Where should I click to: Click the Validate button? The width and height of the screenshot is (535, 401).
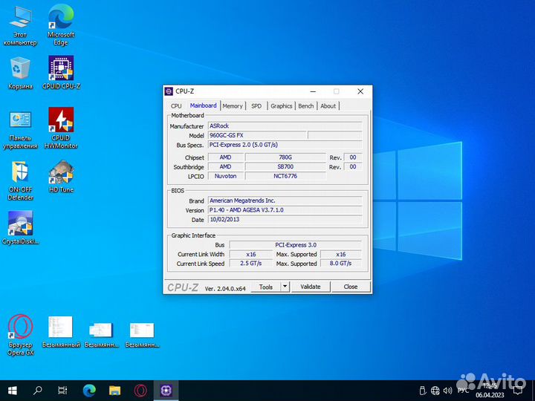pyautogui.click(x=311, y=287)
